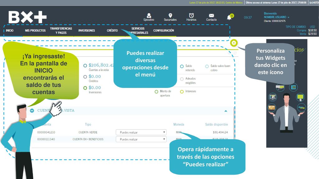Click the Tipo column header
319x179 pixels.
pos(88,124)
